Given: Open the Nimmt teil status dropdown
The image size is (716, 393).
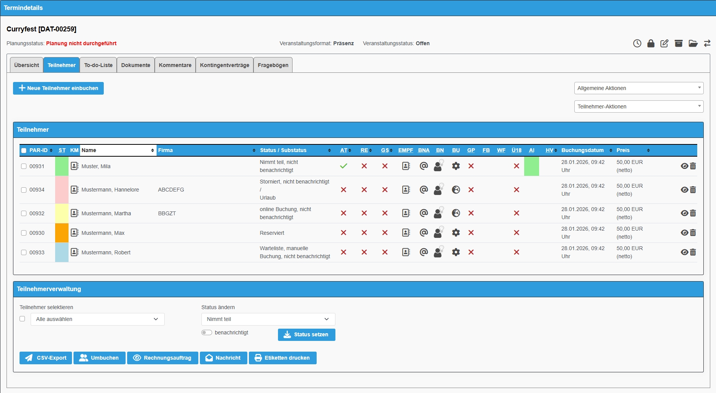Looking at the screenshot, I should coord(268,319).
